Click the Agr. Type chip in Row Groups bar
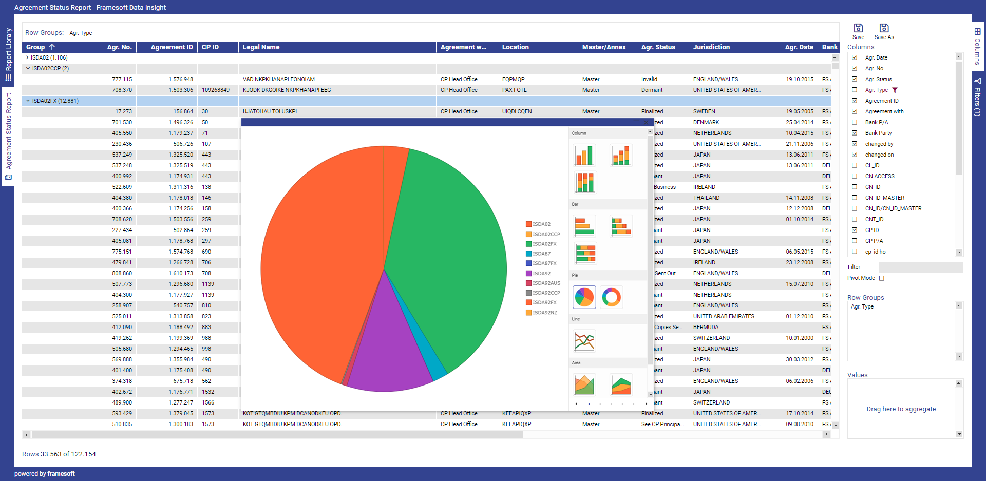 coord(81,33)
